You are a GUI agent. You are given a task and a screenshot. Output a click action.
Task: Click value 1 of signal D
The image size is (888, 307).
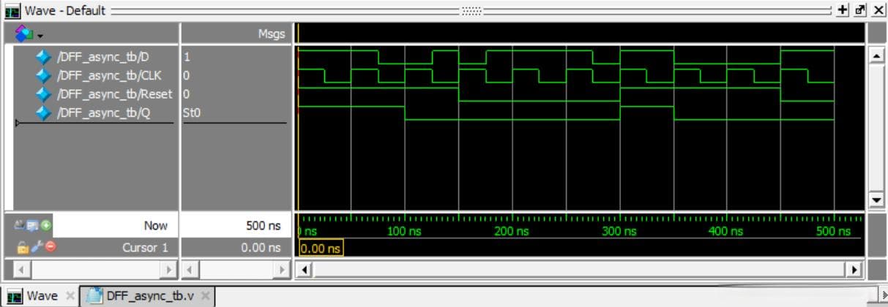[187, 56]
